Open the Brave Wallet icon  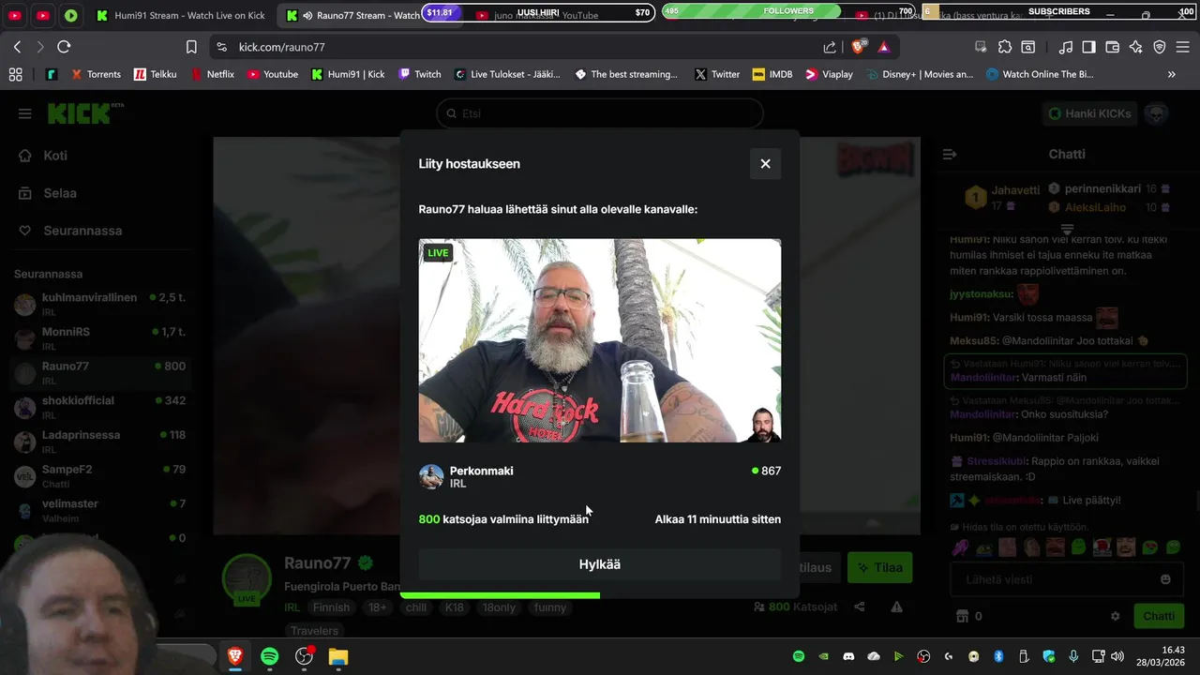1113,47
